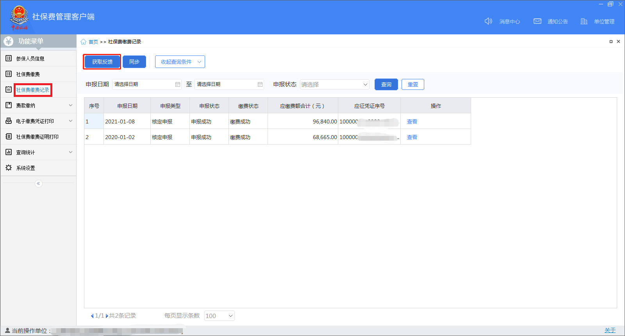Open 单位管理 building icon
This screenshot has width=625, height=336.
pos(584,21)
